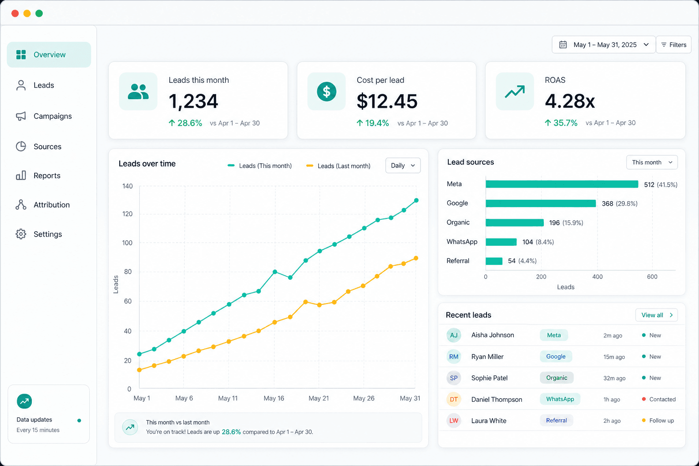Click the Leads person icon in sidebar
The height and width of the screenshot is (466, 699).
[x=21, y=85]
